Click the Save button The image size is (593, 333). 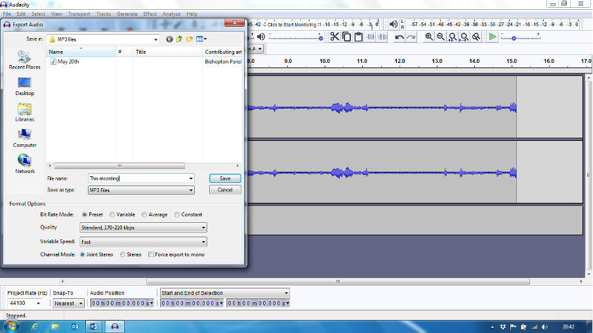[x=225, y=178]
